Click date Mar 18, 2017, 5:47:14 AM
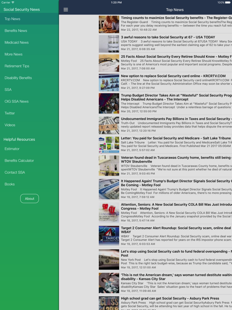 tap(138, 220)
